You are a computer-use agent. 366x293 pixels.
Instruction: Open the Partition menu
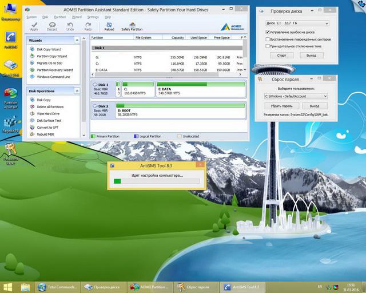tap(59, 17)
